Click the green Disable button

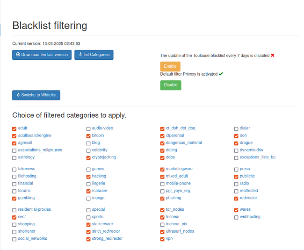[170, 85]
